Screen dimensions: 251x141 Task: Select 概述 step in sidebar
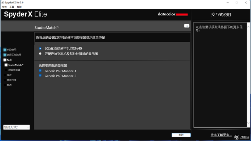8,85
